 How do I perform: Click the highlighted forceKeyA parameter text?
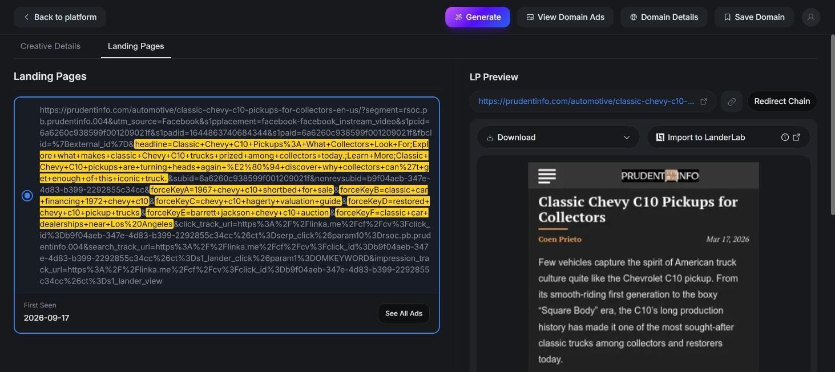point(241,190)
